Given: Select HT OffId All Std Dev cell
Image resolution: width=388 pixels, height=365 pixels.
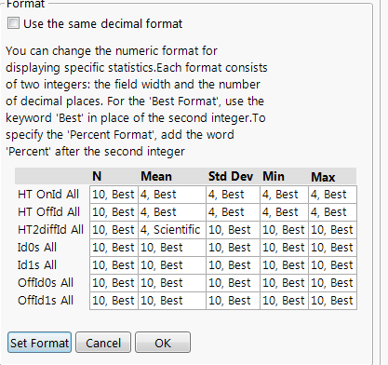Looking at the screenshot, I should point(233,212).
